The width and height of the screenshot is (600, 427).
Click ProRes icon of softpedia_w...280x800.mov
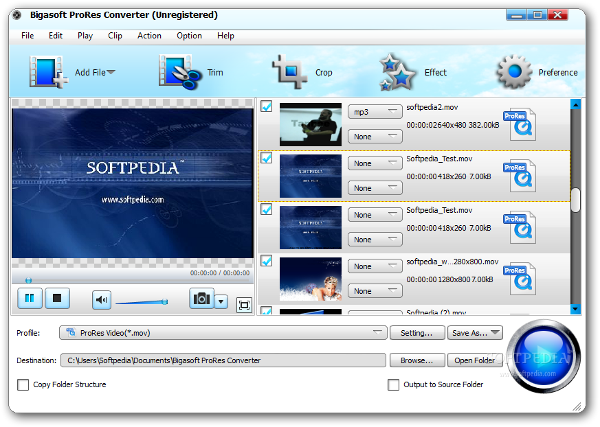(x=520, y=278)
